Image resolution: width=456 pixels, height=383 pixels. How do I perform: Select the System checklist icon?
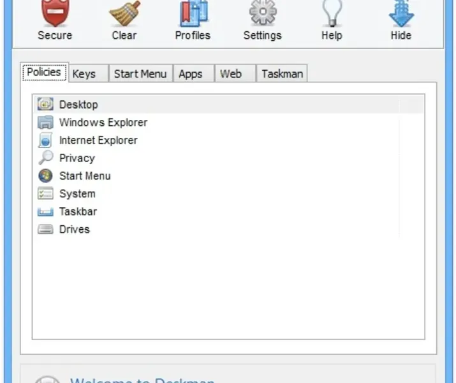(45, 193)
